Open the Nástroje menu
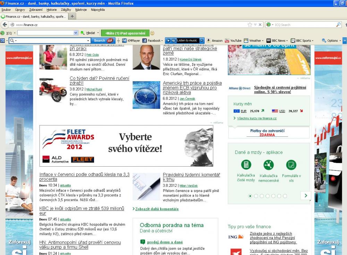 click(81, 10)
